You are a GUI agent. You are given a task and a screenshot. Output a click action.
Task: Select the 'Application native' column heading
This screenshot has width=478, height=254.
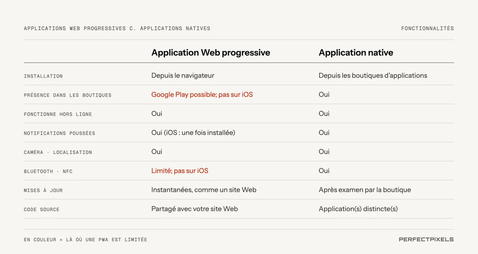point(356,53)
